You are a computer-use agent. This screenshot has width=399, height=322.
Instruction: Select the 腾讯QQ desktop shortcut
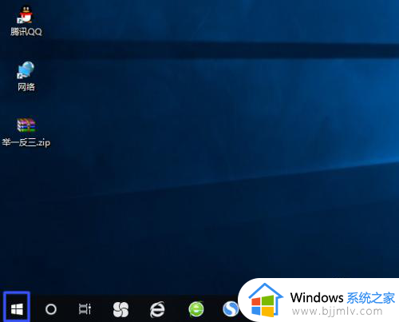click(26, 14)
